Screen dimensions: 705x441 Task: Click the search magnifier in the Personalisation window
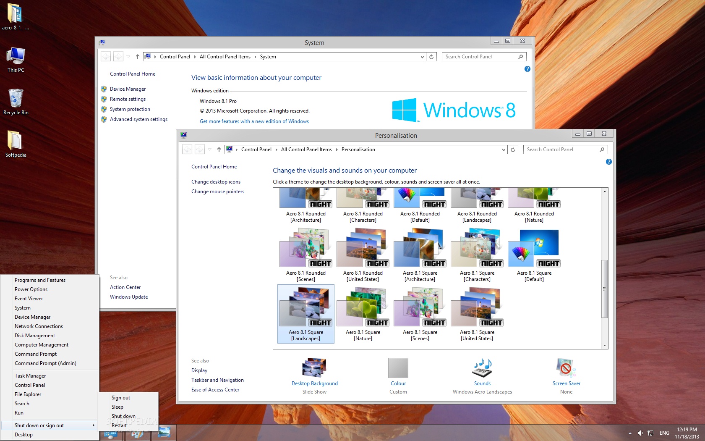click(602, 150)
